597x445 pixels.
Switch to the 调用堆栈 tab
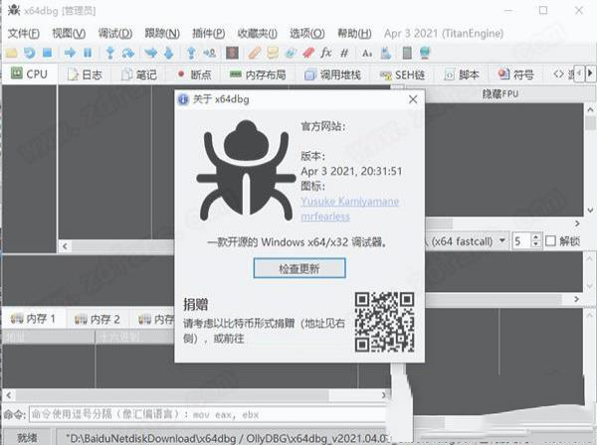[332, 74]
